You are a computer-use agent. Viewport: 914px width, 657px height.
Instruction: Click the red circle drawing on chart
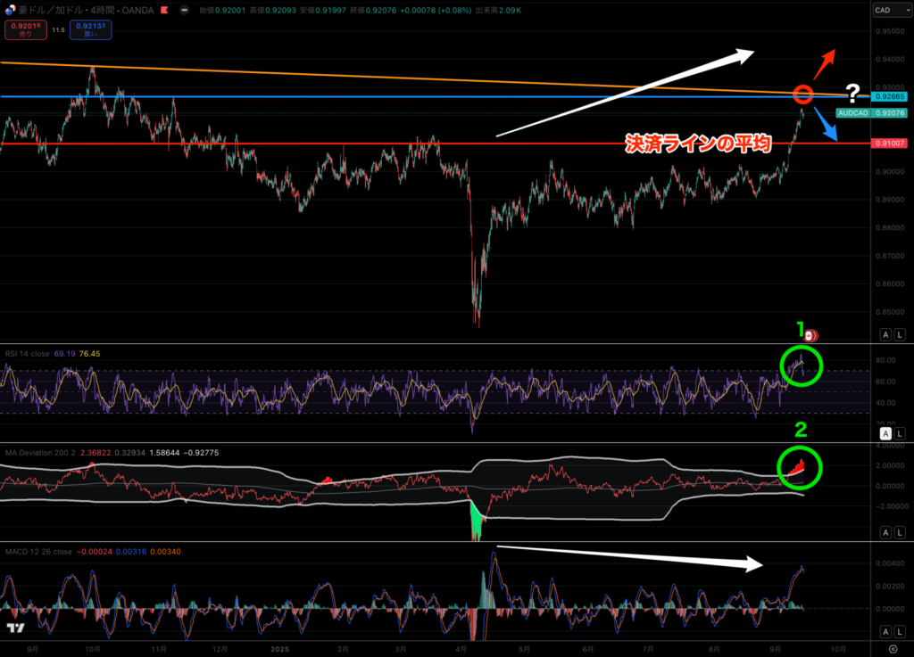point(802,94)
